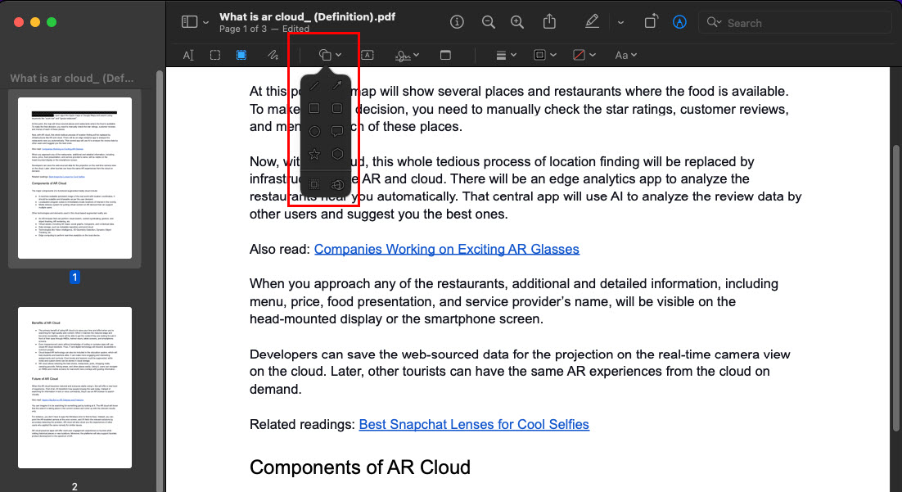Insert a star shape from Shapes popup
This screenshot has height=492, width=902.
314,154
